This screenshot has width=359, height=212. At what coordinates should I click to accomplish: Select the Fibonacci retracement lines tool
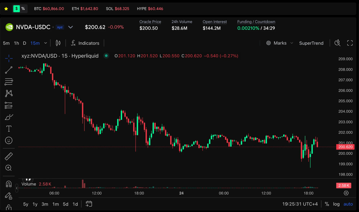(x=9, y=82)
